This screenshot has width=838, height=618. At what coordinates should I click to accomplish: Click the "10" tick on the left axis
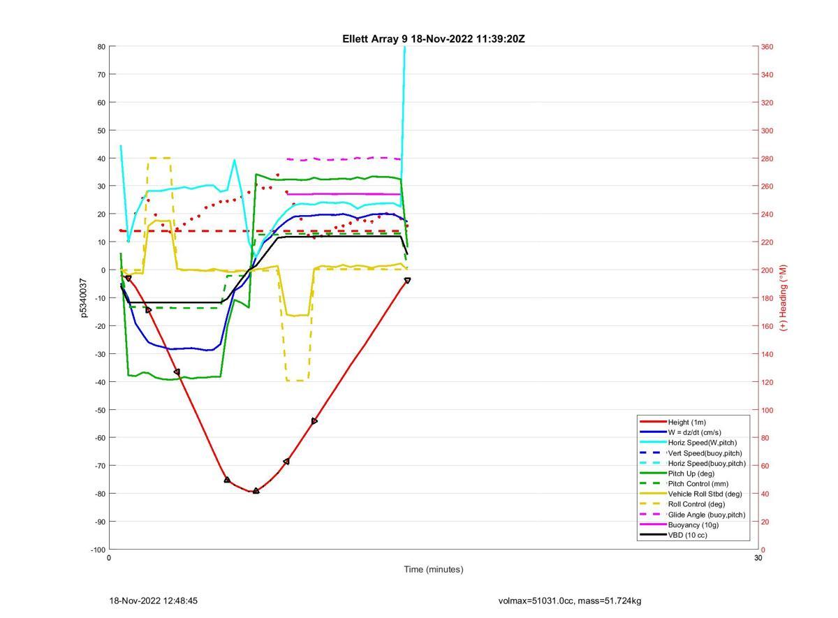(101, 242)
